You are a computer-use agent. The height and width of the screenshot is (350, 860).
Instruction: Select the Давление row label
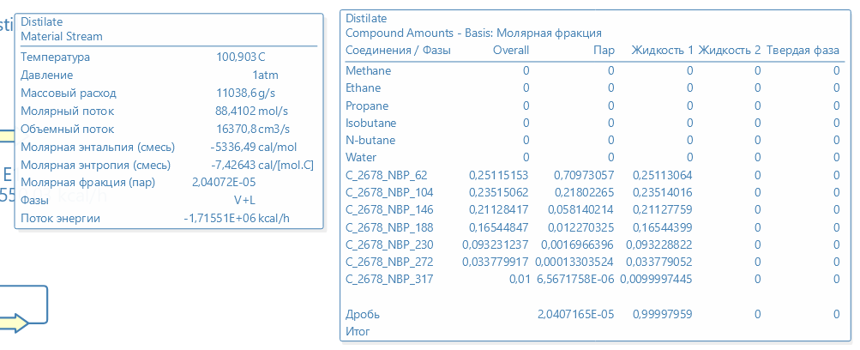click(46, 75)
